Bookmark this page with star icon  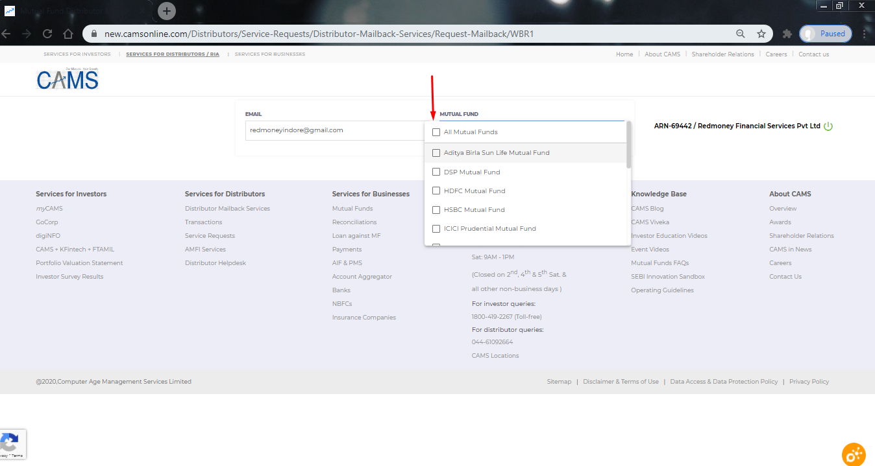[761, 34]
